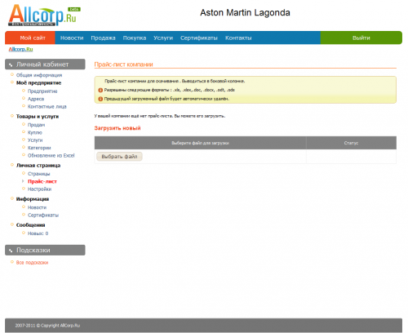Log out using the Выйти button
Viewport: 408px width, 333px height.
click(361, 38)
